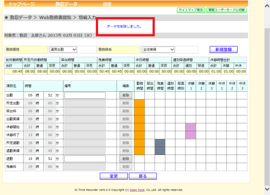
Task: Click the 退勤 hour field showing 18
Action: [30, 159]
